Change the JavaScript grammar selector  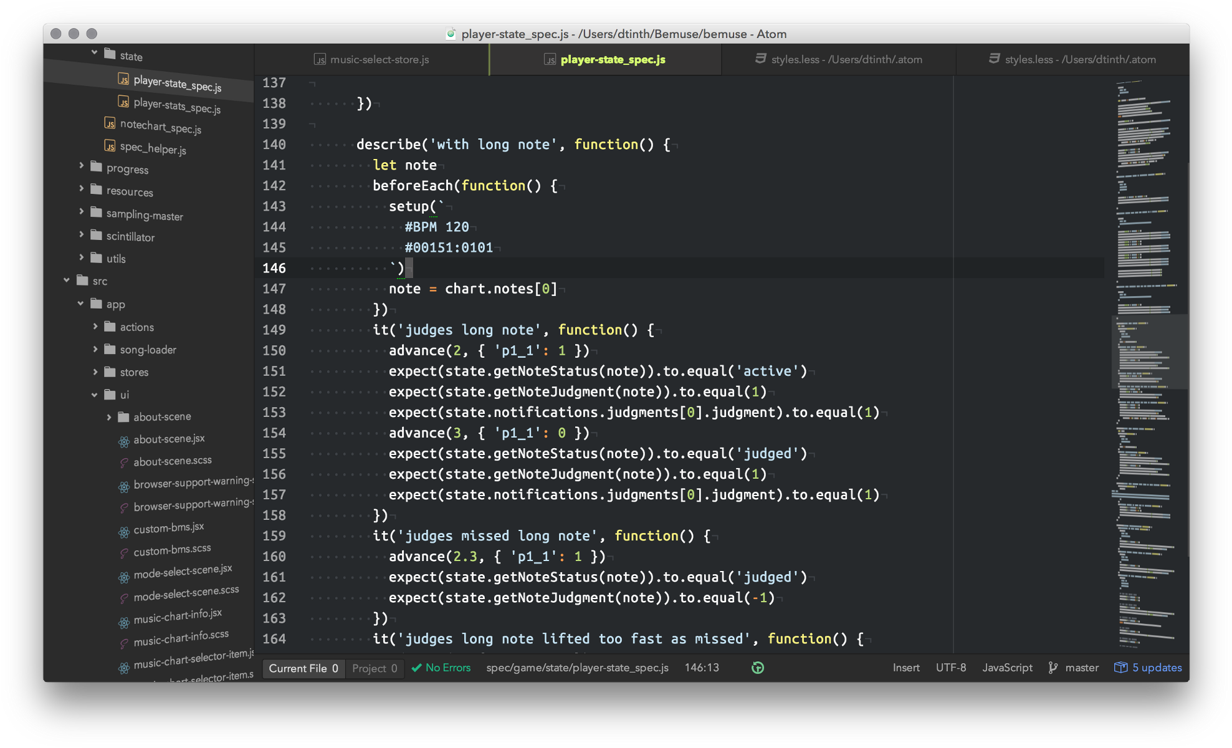(1007, 668)
